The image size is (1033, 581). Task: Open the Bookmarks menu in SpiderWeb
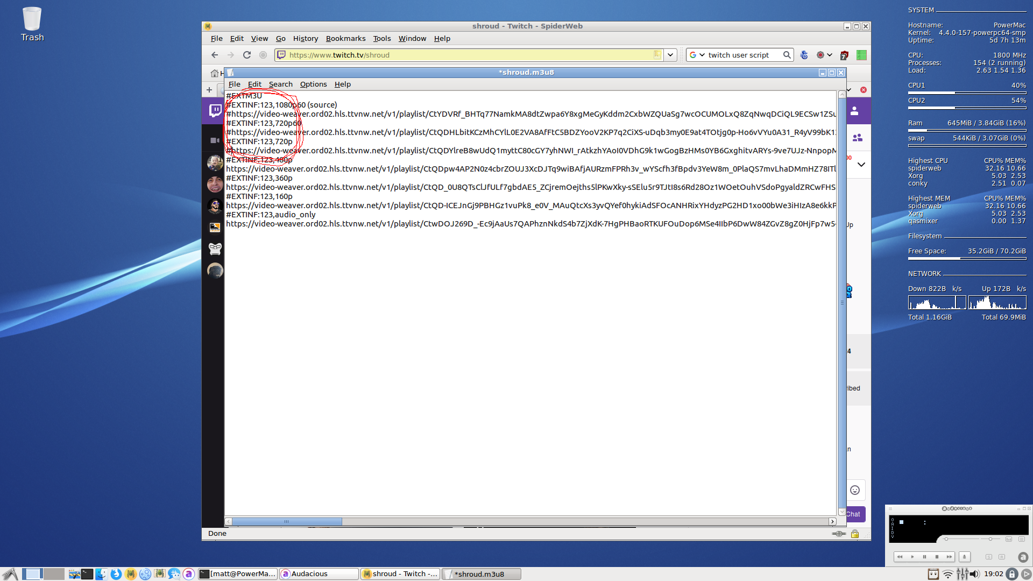(345, 39)
